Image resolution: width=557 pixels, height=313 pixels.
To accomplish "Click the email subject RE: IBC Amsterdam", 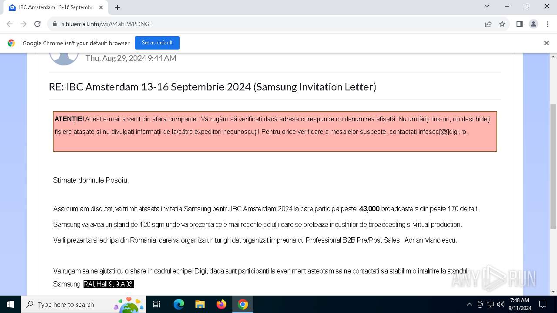I will coord(212,87).
